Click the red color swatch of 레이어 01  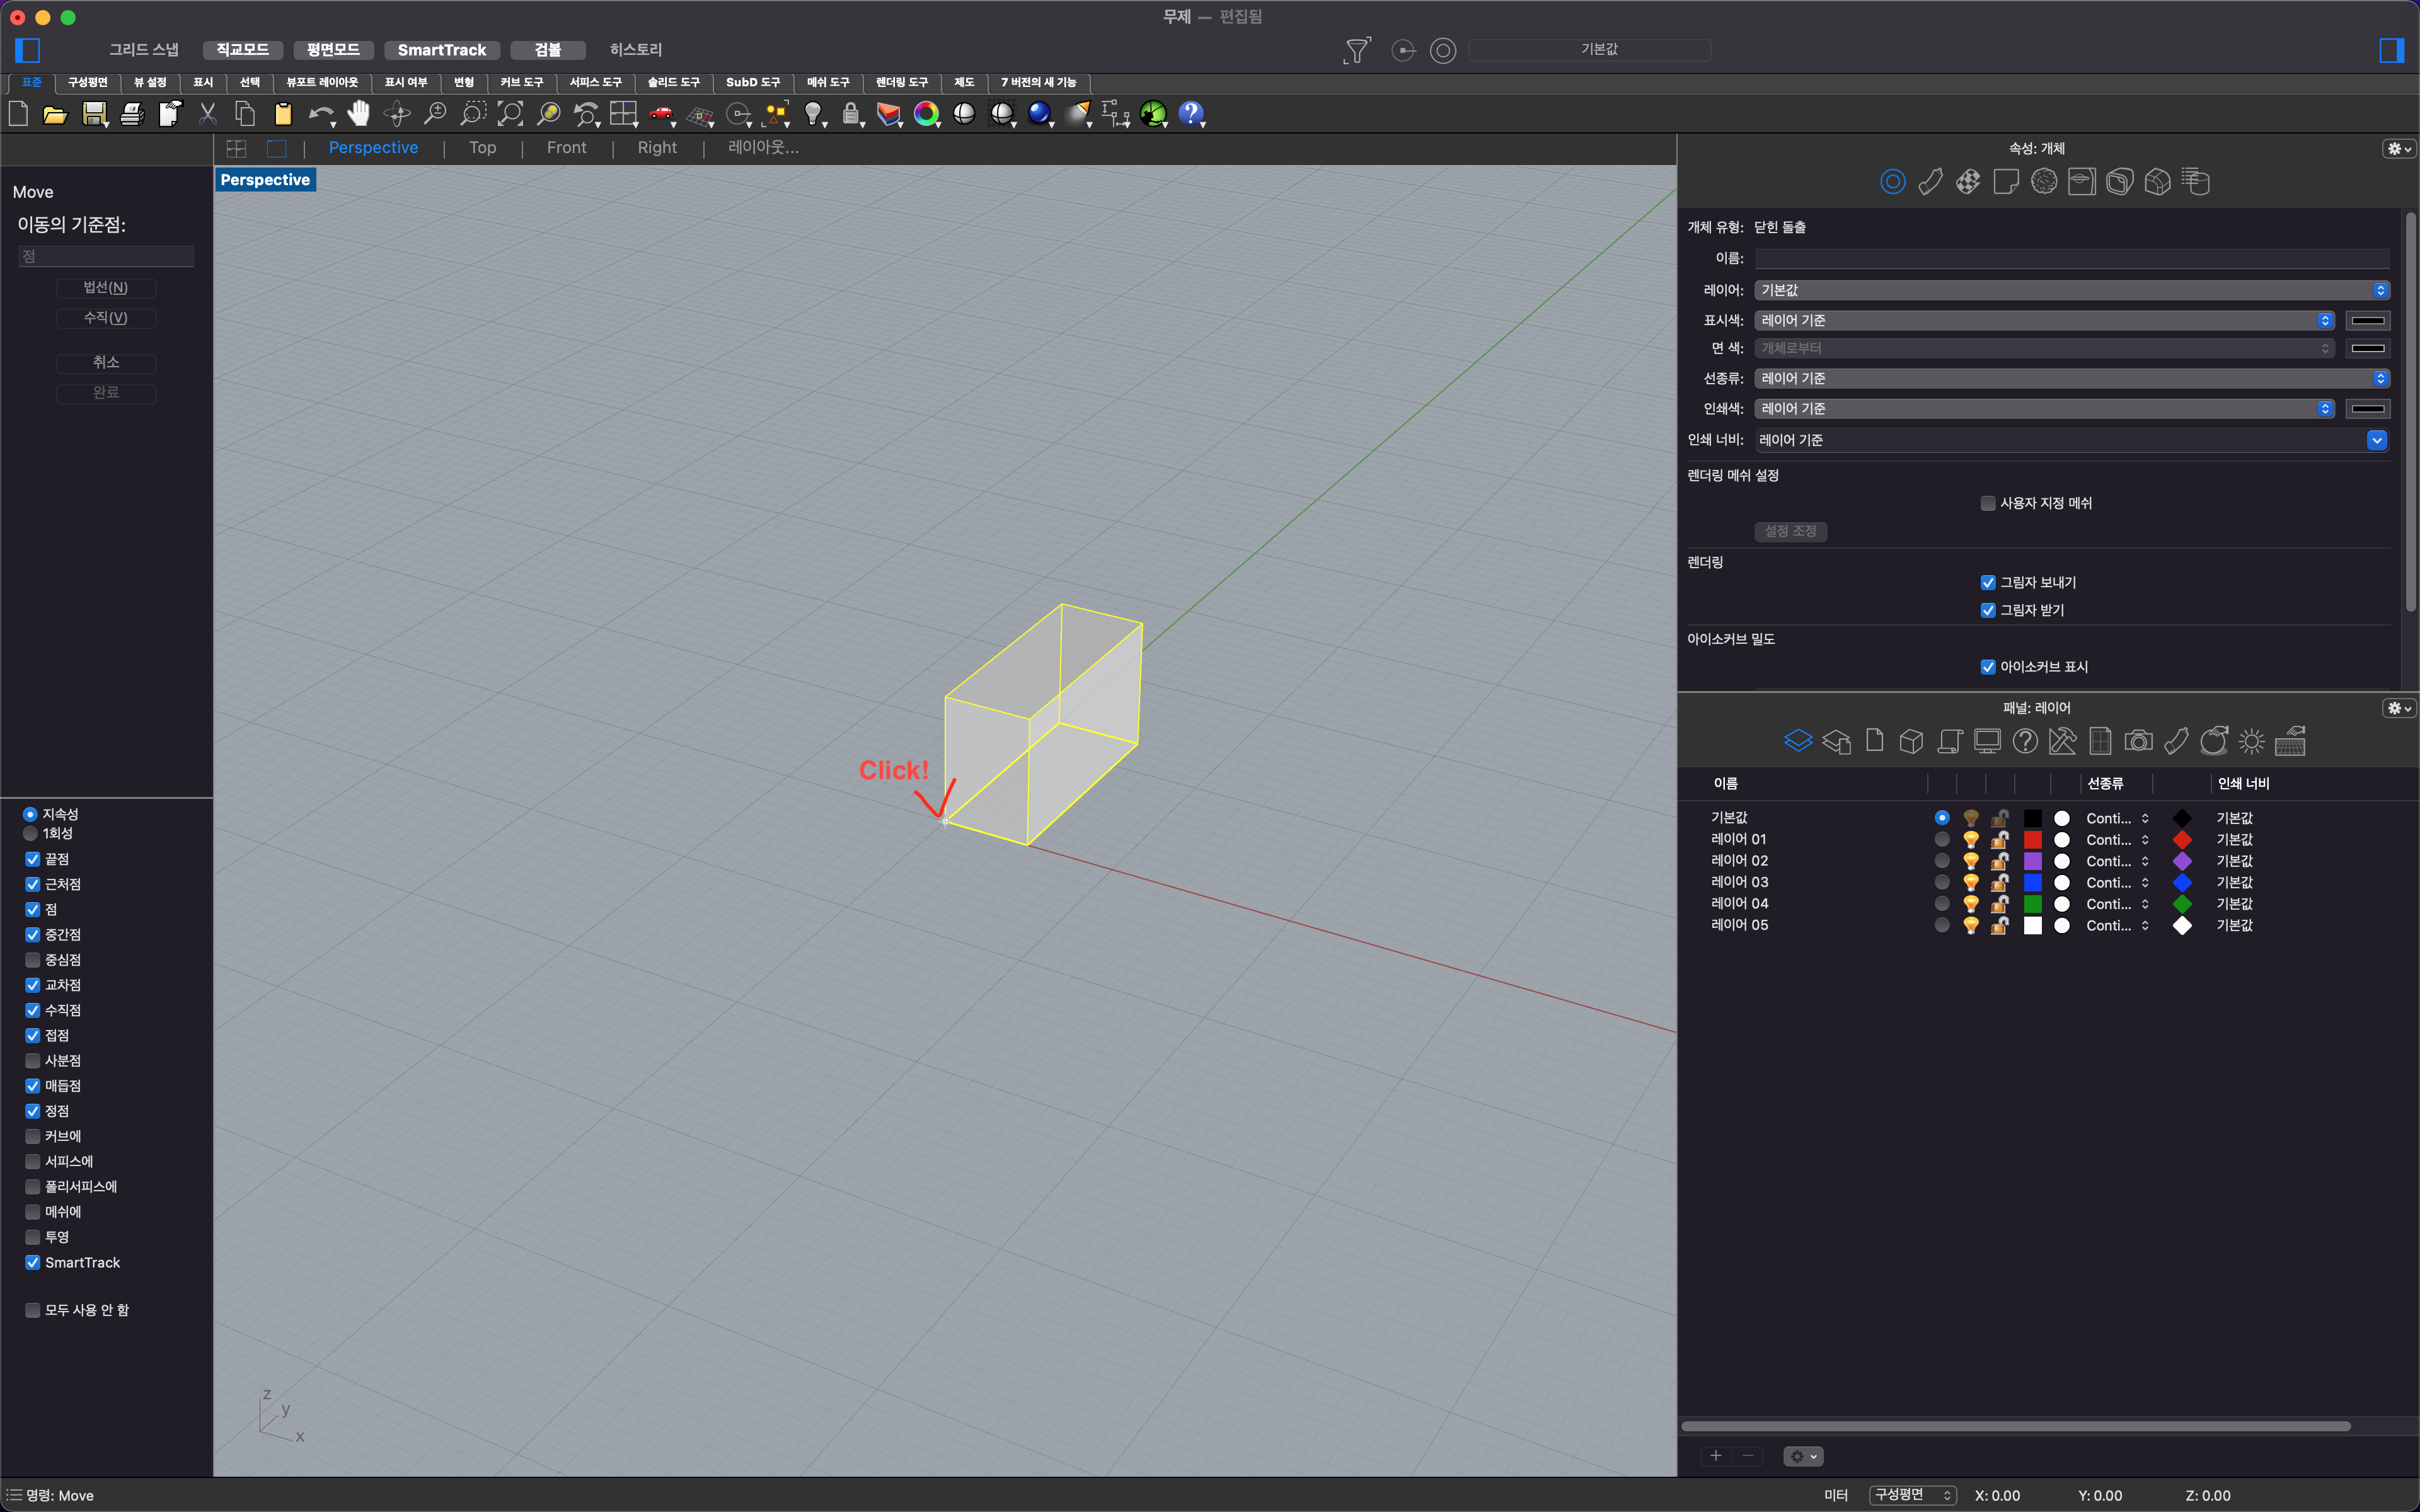[2032, 840]
